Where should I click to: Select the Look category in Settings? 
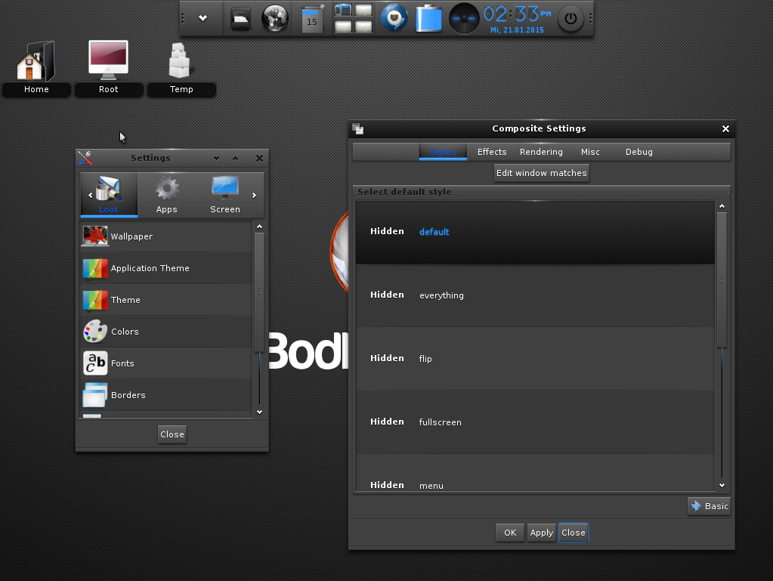(109, 195)
